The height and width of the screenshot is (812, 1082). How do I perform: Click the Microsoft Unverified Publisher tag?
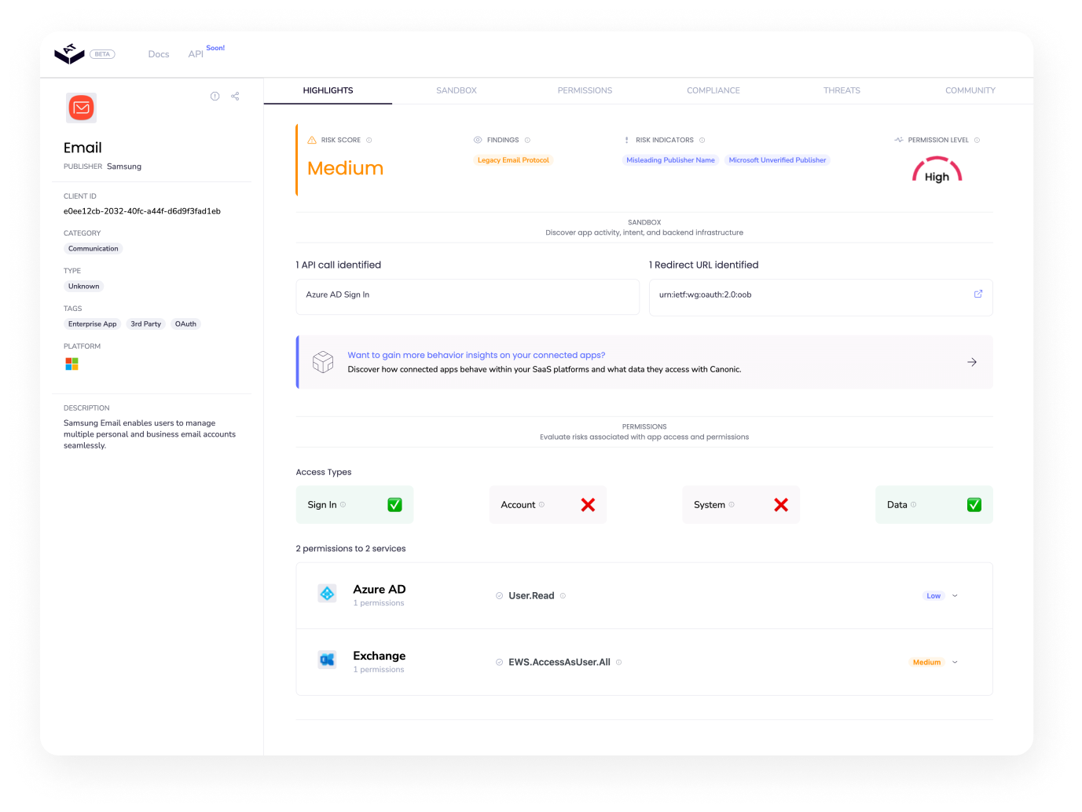click(x=777, y=160)
